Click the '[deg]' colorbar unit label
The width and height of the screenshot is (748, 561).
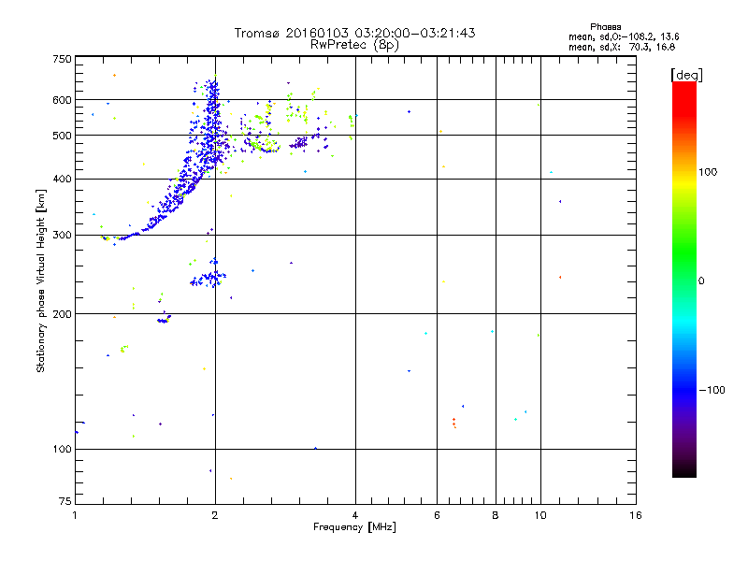click(686, 75)
